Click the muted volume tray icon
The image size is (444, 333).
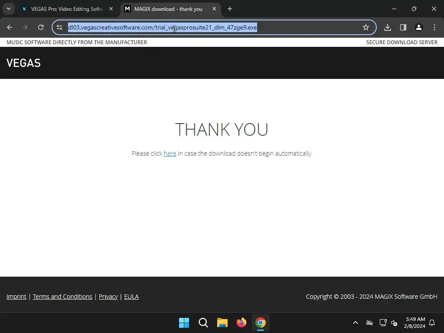pyautogui.click(x=394, y=323)
